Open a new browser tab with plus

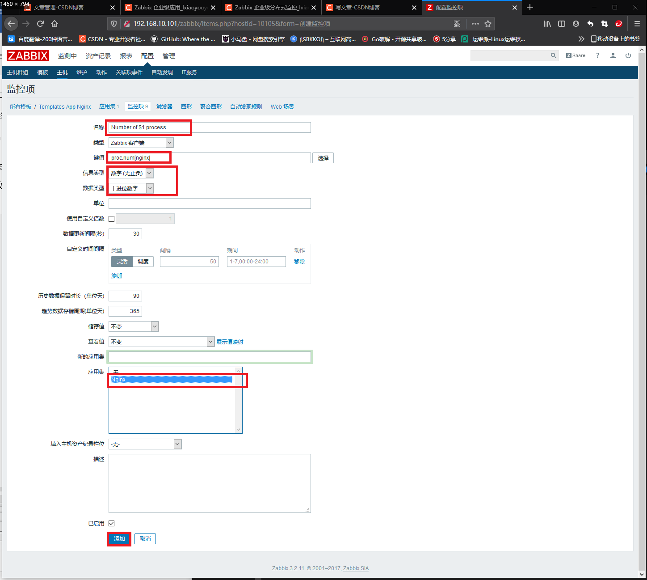[530, 7]
